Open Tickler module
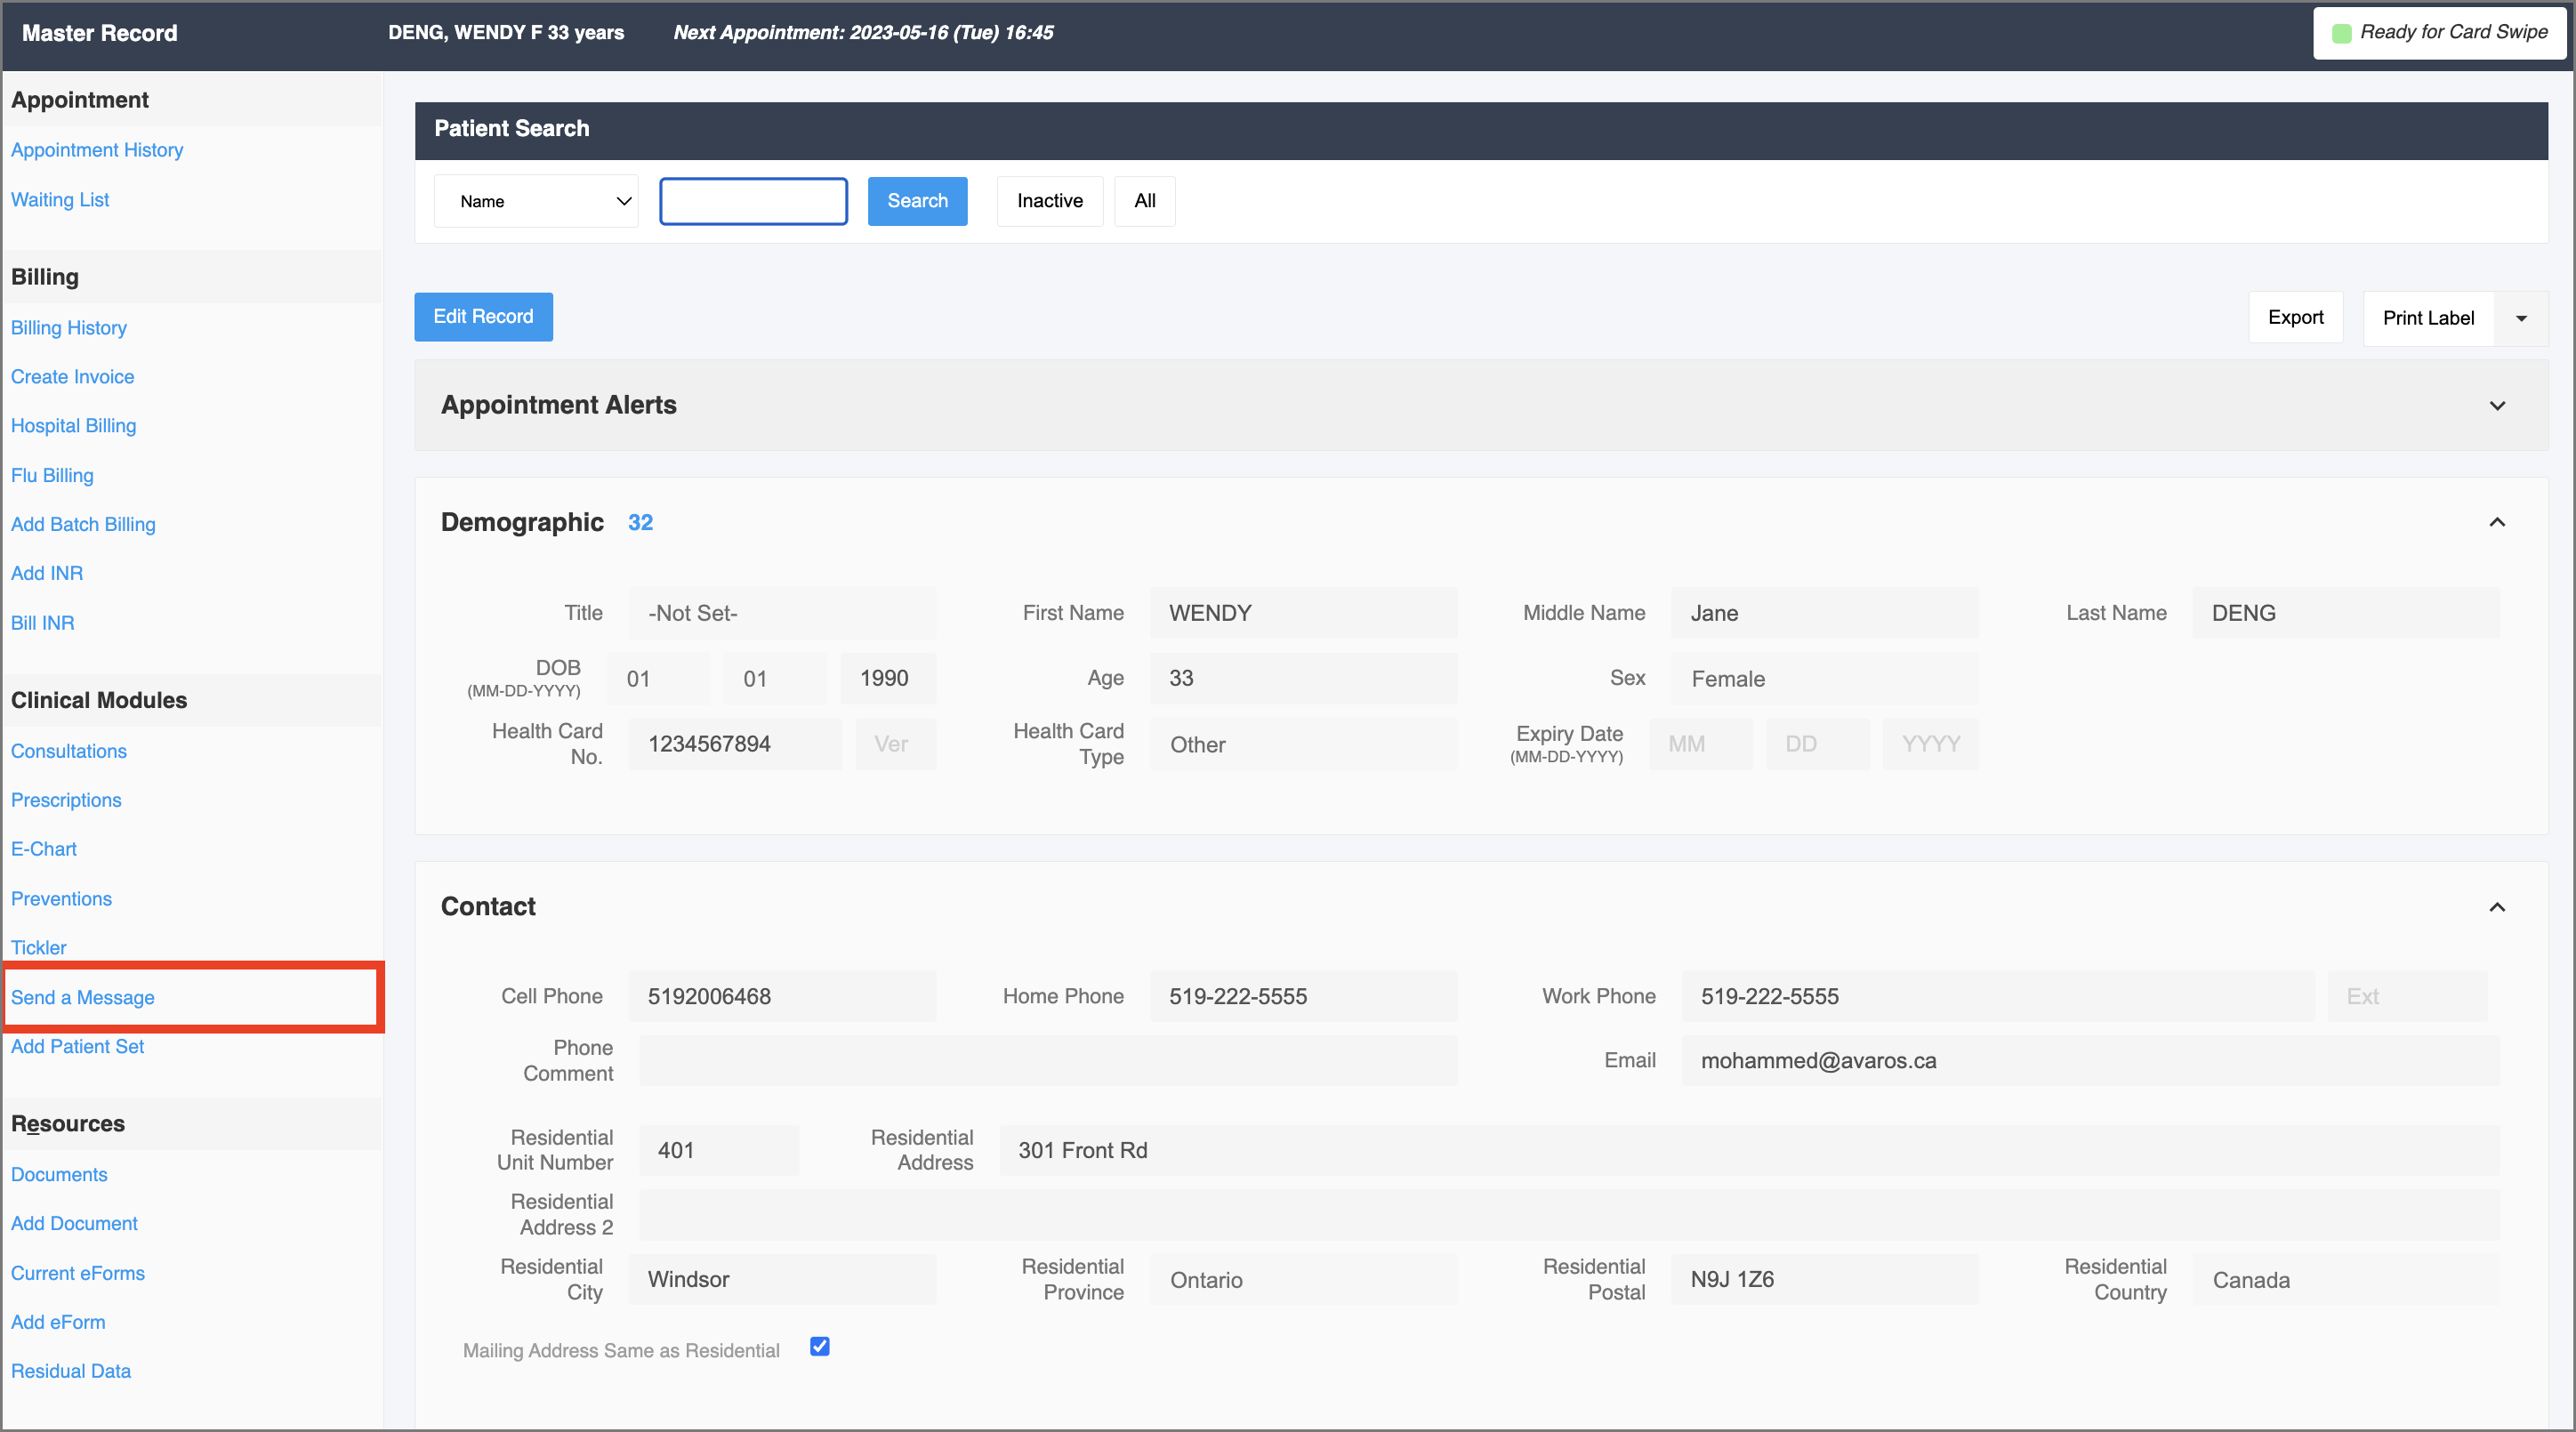 (38, 947)
